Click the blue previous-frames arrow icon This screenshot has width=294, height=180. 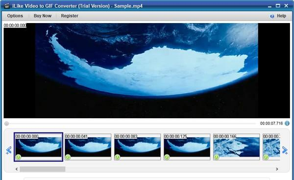coord(9,150)
